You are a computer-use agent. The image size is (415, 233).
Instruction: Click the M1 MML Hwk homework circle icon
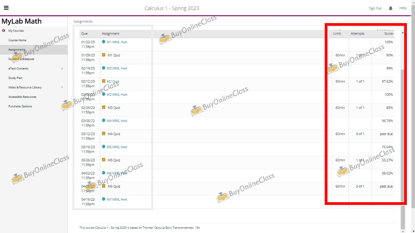[104, 42]
